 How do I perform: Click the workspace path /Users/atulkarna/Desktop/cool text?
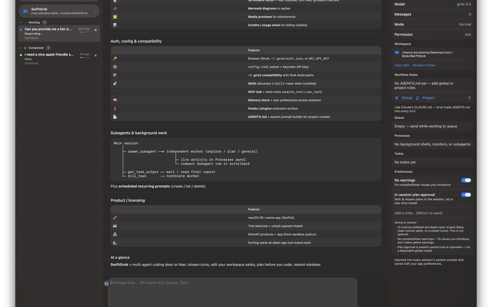point(427,54)
